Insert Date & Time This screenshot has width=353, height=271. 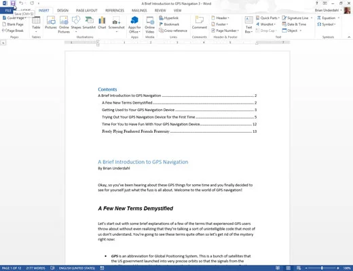[x=294, y=24]
